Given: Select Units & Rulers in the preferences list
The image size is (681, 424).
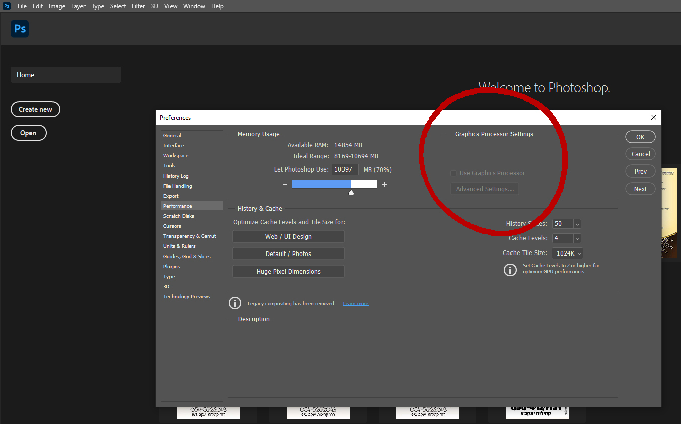Looking at the screenshot, I should pos(192,246).
